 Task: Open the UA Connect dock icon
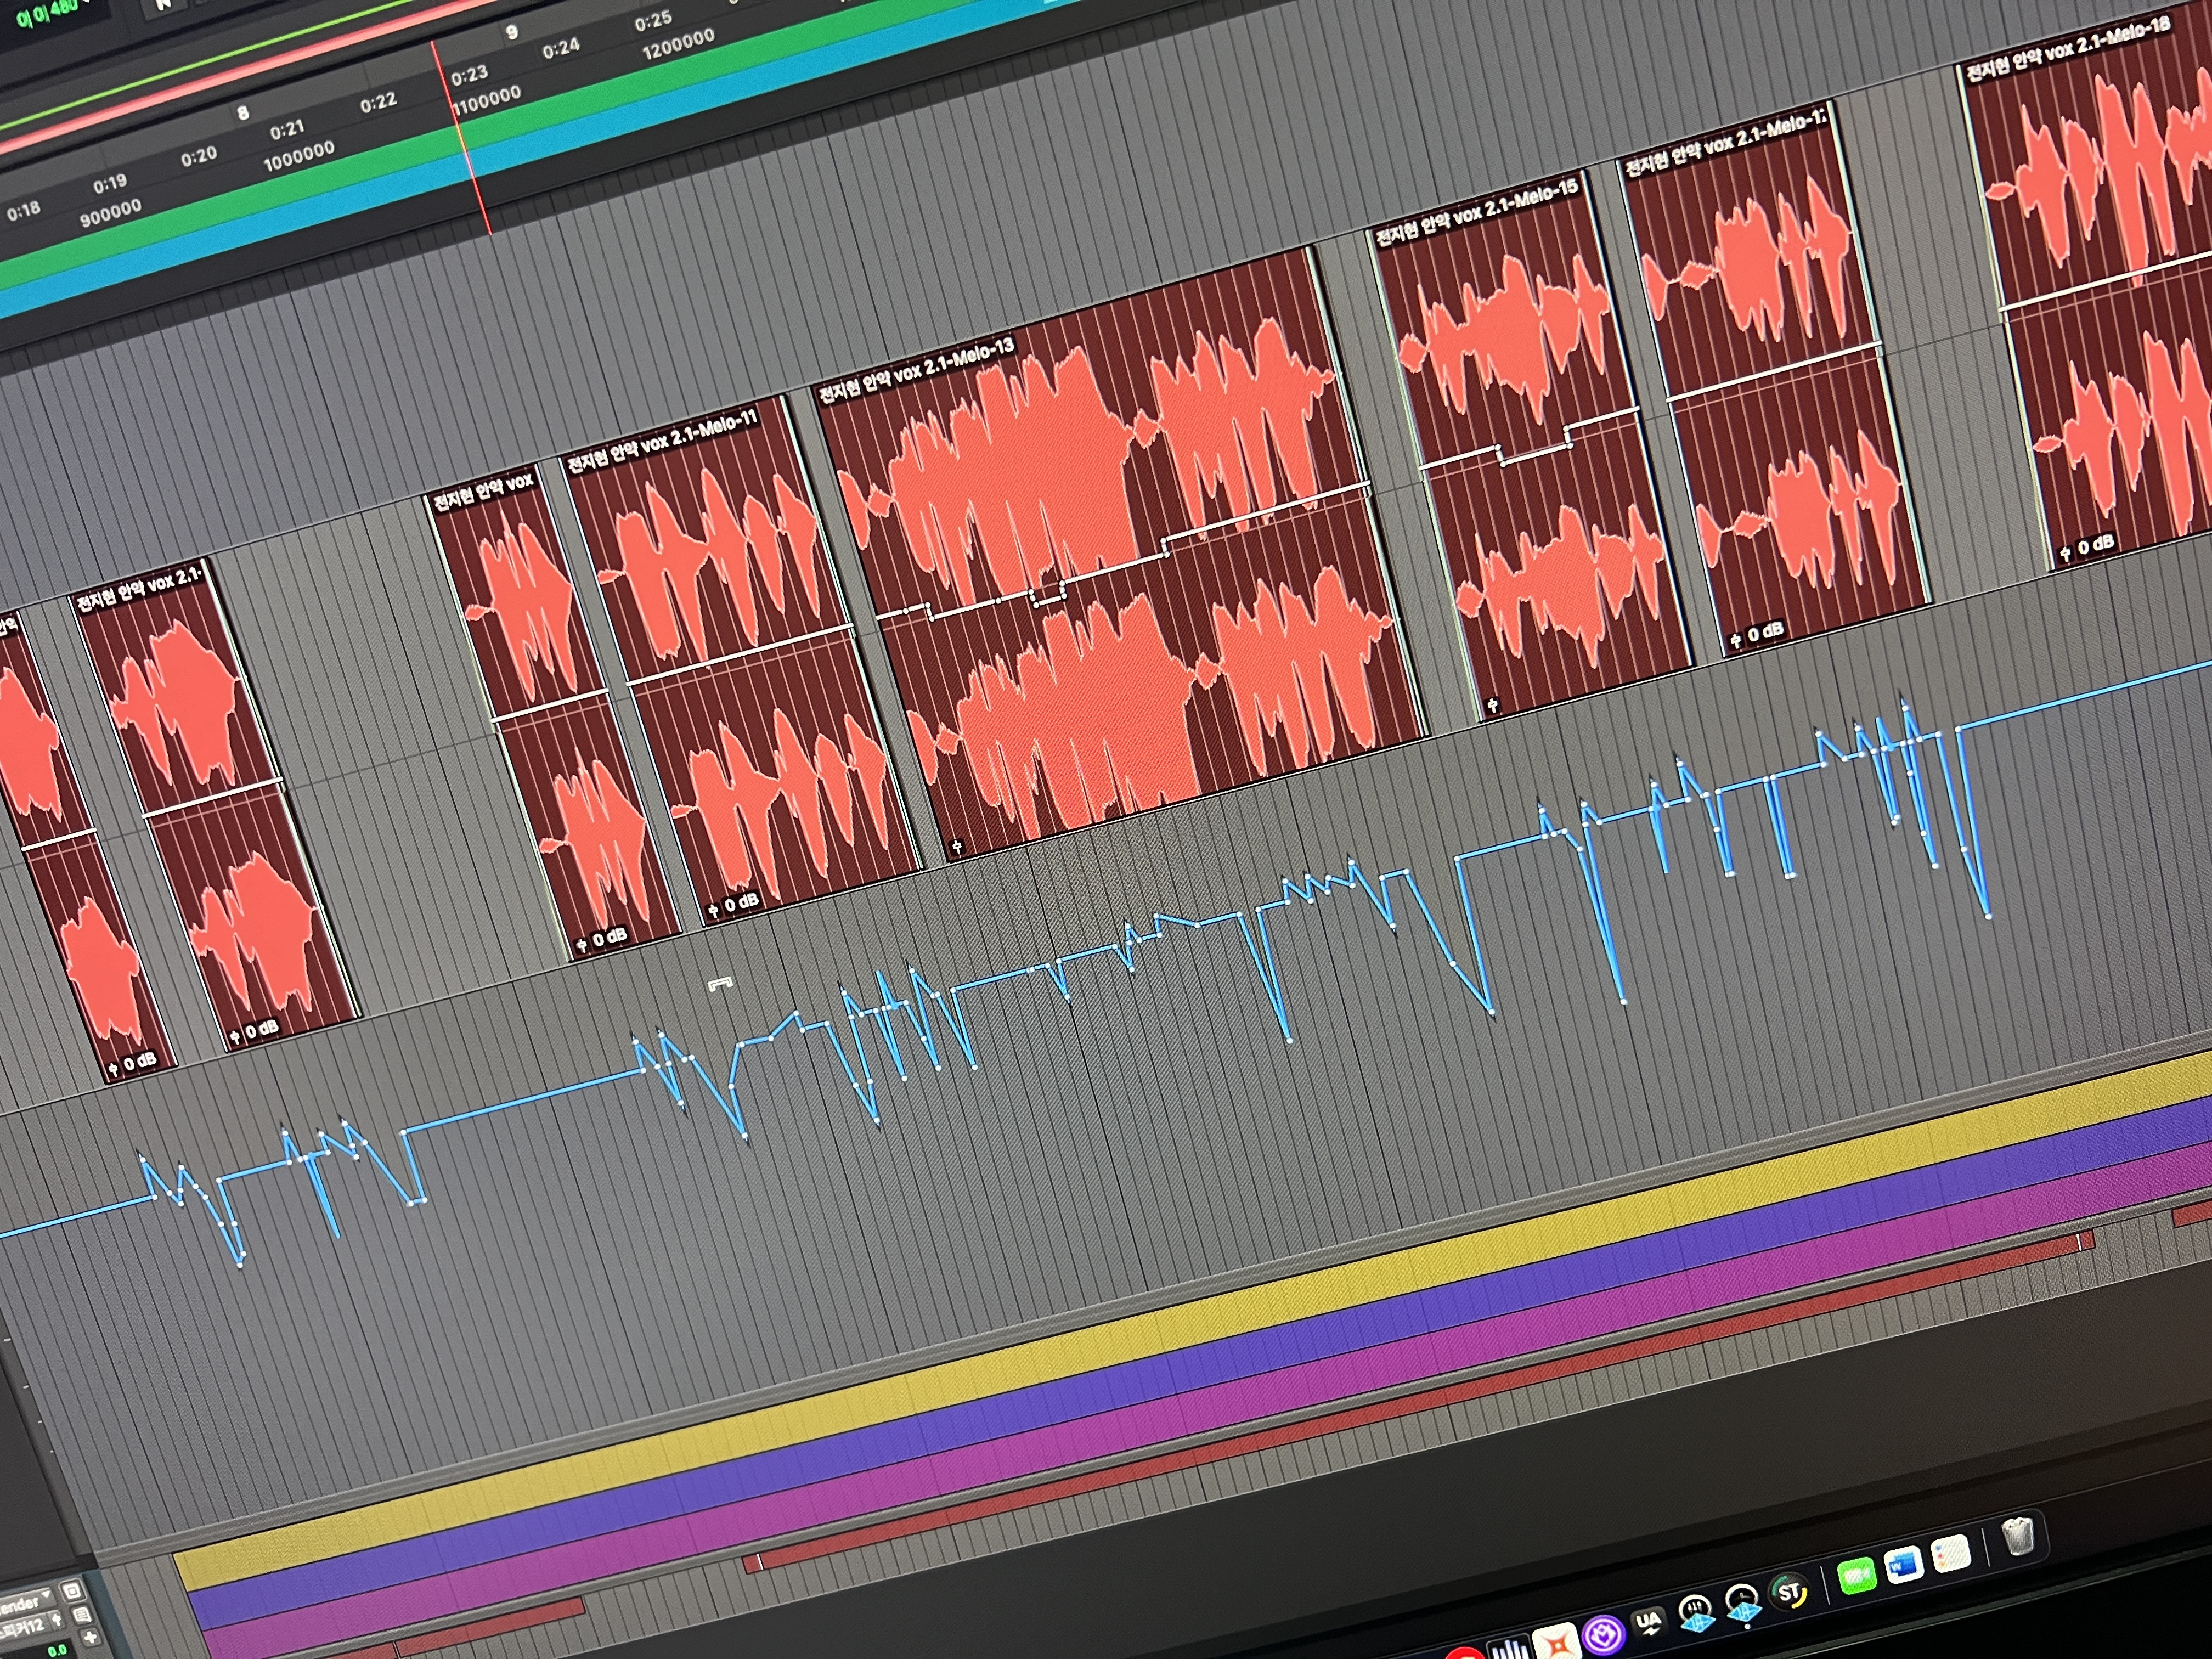click(1648, 1622)
